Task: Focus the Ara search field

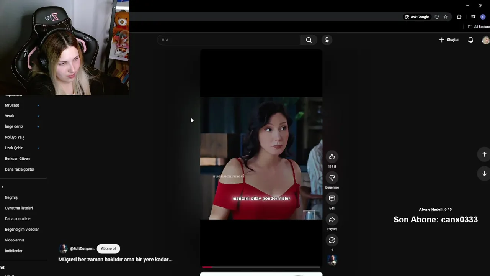Action: (x=229, y=40)
